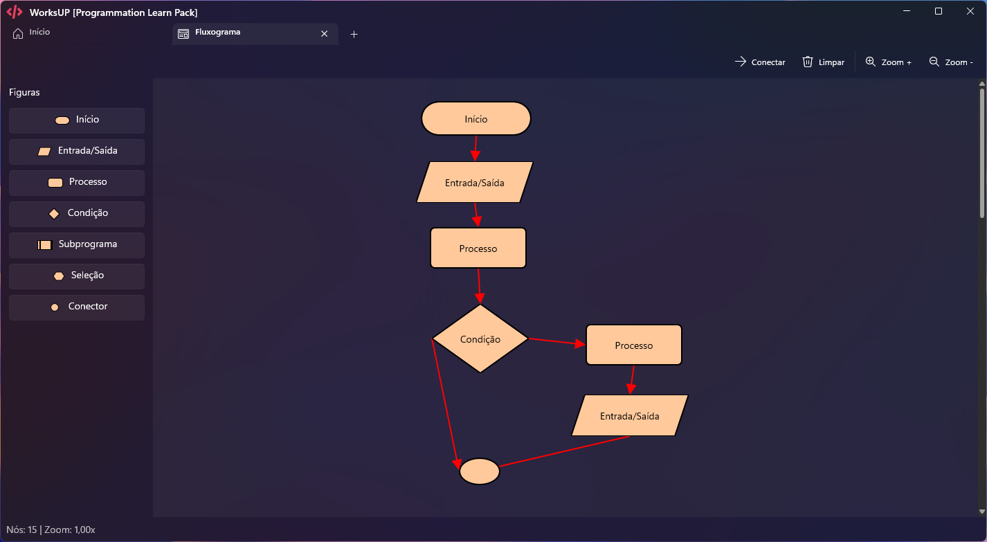Click the right-side Processo node on canvas

click(x=633, y=345)
